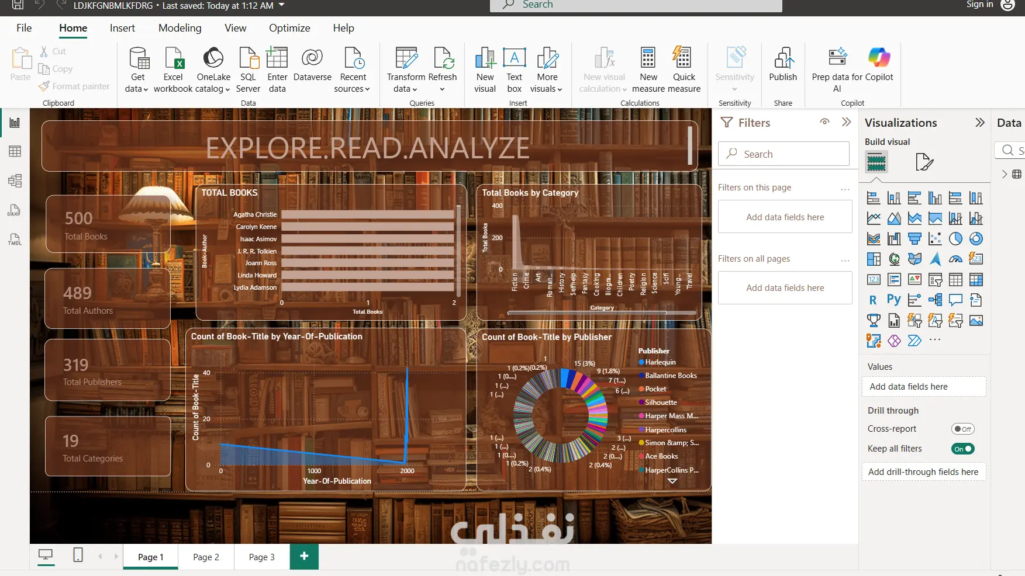Insert the Power Apps visual
The image size is (1025, 576).
pyautogui.click(x=894, y=341)
